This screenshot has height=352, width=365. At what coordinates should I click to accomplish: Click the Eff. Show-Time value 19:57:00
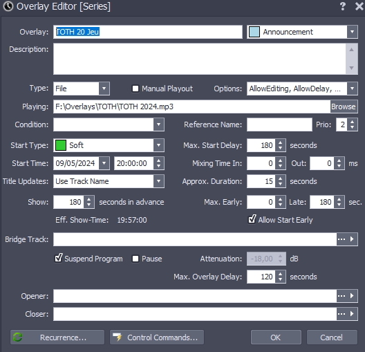(132, 220)
